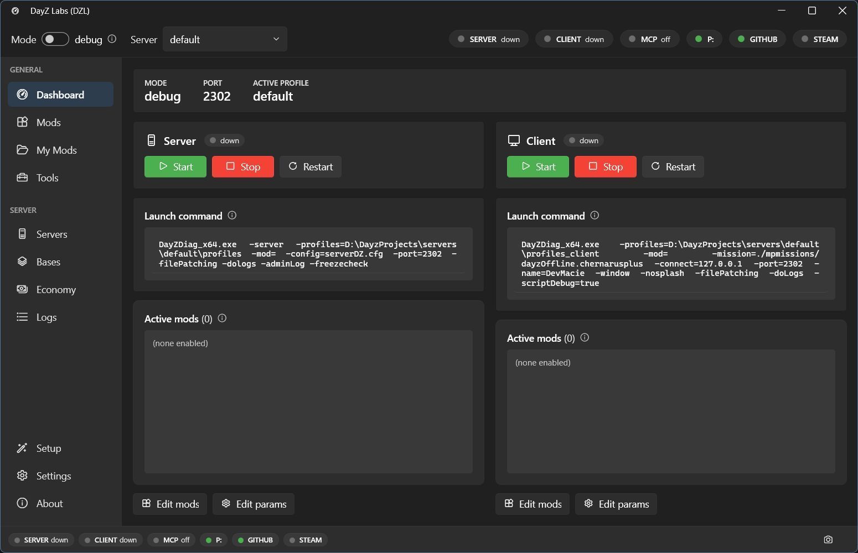Click the MCP off pill in bottom status bar
The height and width of the screenshot is (553, 858).
click(171, 540)
